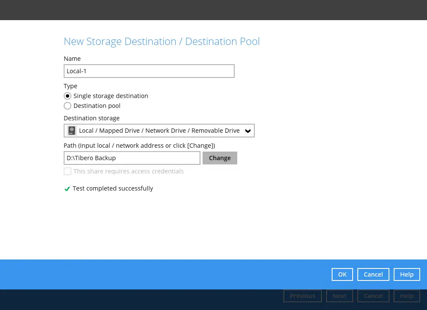Click the 'Destination storage' label
The height and width of the screenshot is (310, 427).
[x=91, y=118]
